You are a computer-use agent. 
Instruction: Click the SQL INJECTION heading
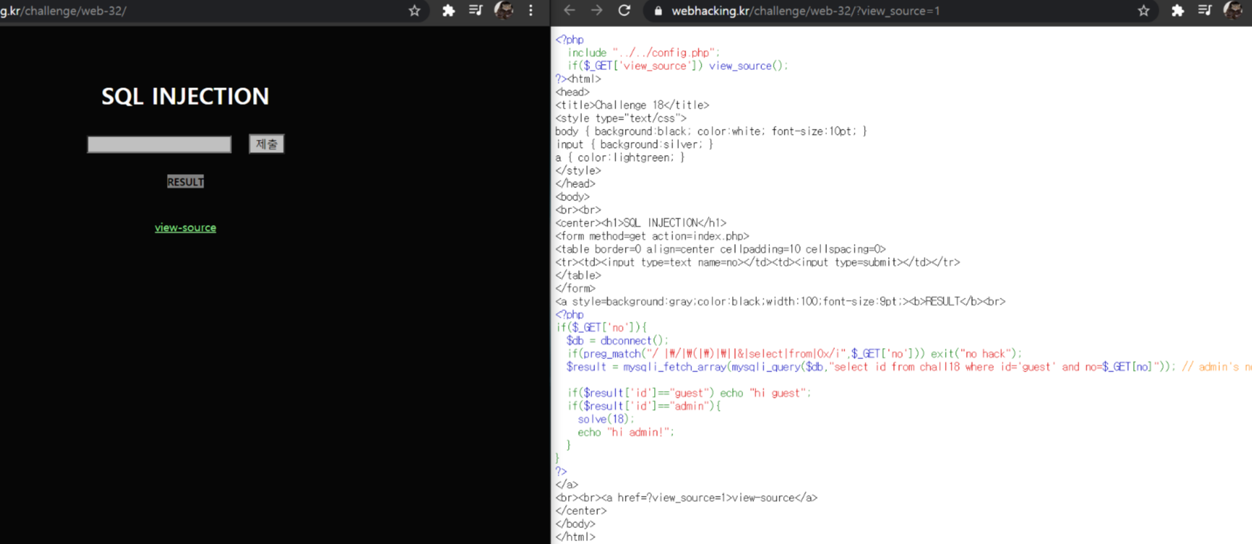pyautogui.click(x=185, y=96)
